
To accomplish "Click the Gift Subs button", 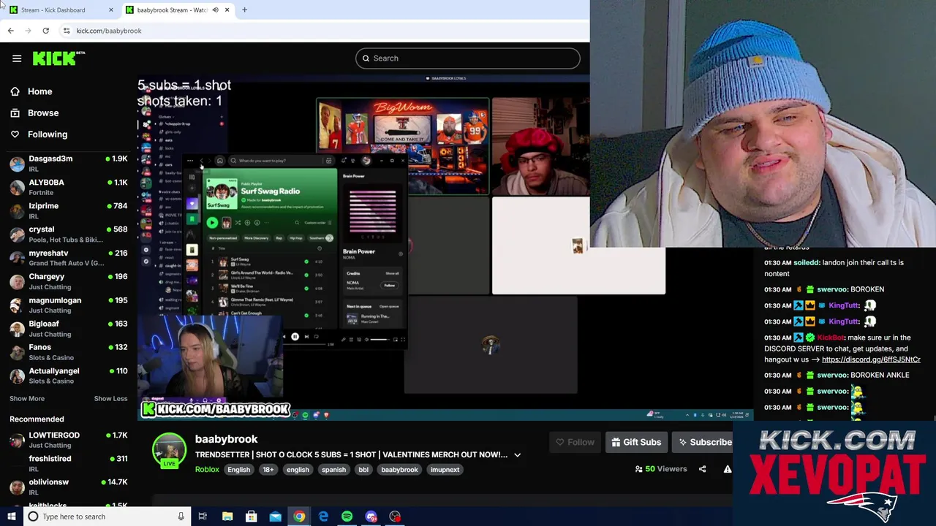I will pyautogui.click(x=636, y=442).
